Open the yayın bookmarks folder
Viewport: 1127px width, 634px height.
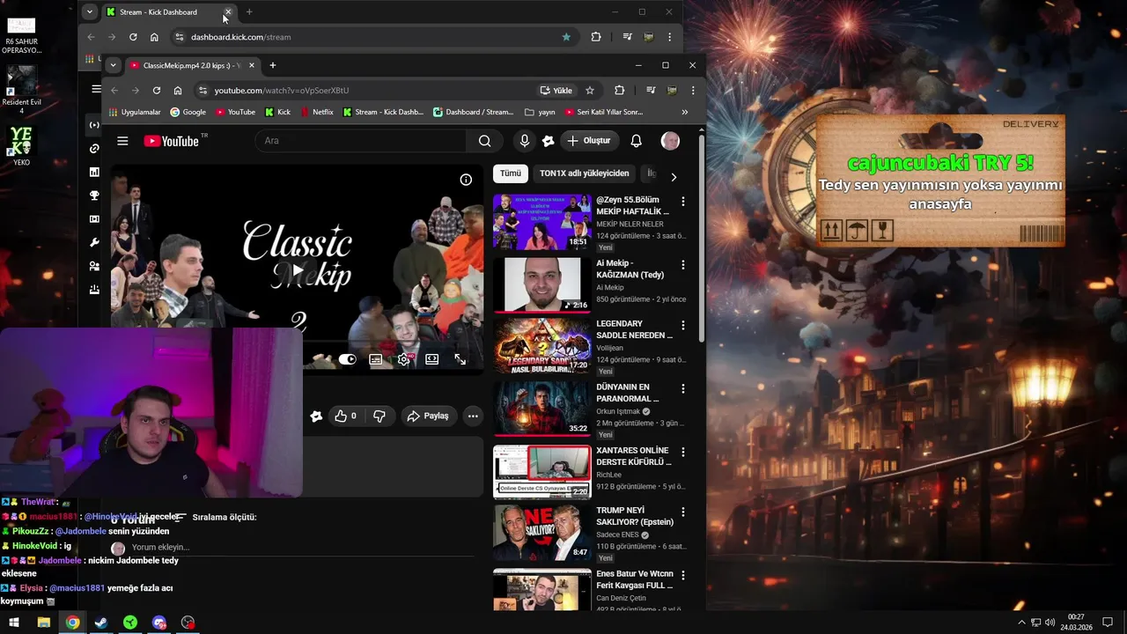click(x=540, y=112)
